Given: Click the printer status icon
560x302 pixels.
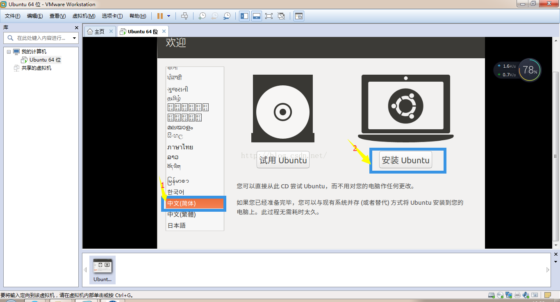Looking at the screenshot, I should [x=517, y=295].
